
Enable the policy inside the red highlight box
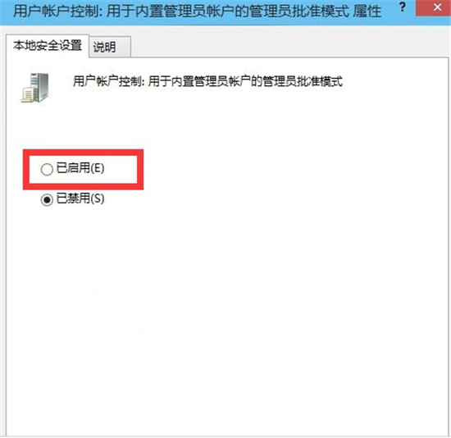pos(47,169)
